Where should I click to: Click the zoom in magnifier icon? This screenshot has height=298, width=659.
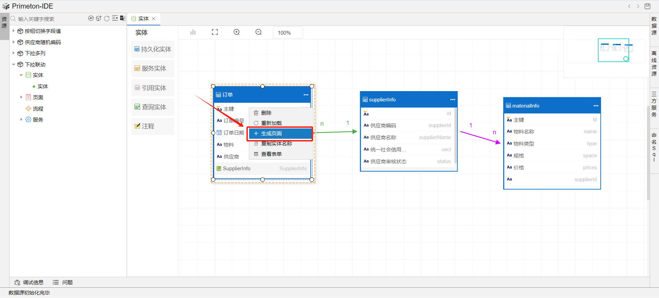(x=236, y=32)
